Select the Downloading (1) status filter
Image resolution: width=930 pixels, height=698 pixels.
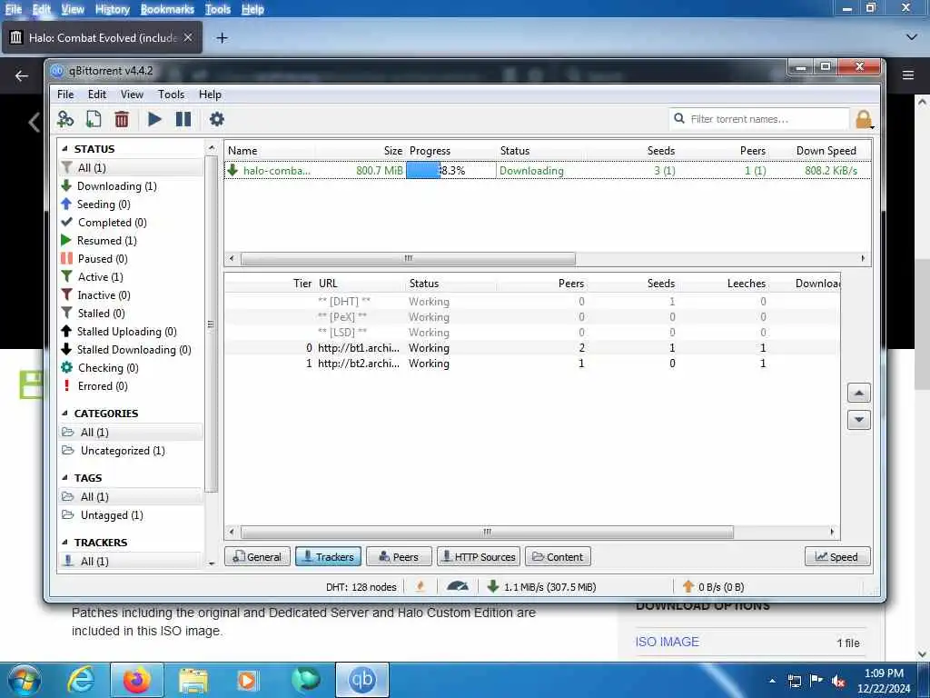tap(117, 185)
